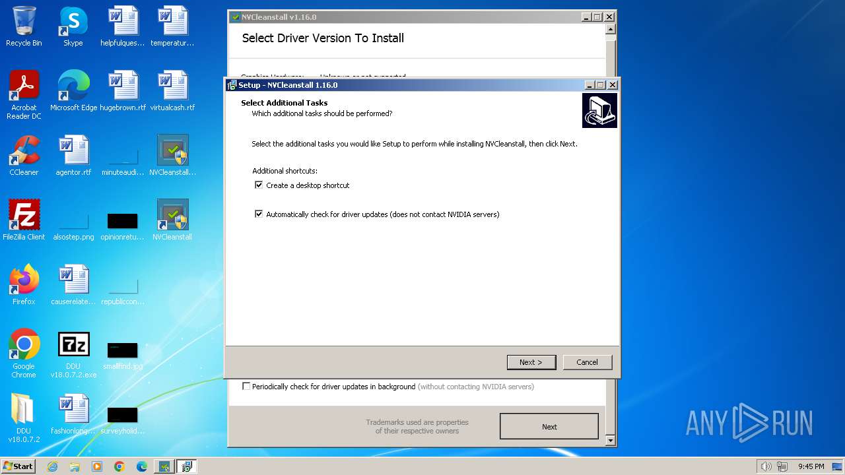The image size is (845, 475).
Task: Open hugebrown.rtf file icon
Action: point(123,91)
